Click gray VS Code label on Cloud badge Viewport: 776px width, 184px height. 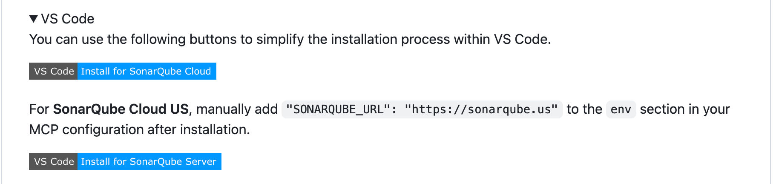pyautogui.click(x=54, y=71)
